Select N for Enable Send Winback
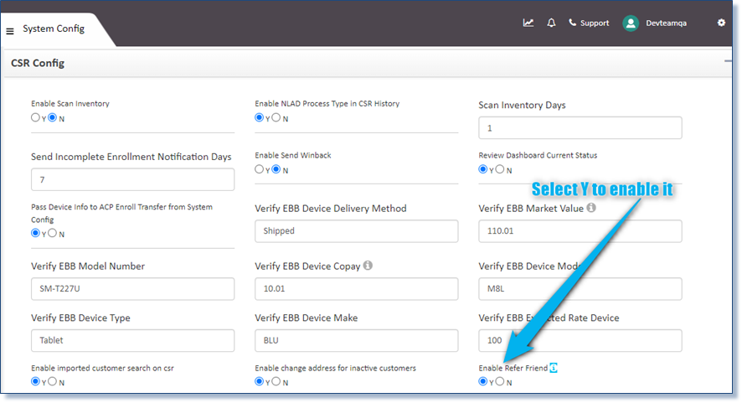742x403 pixels. 276,168
